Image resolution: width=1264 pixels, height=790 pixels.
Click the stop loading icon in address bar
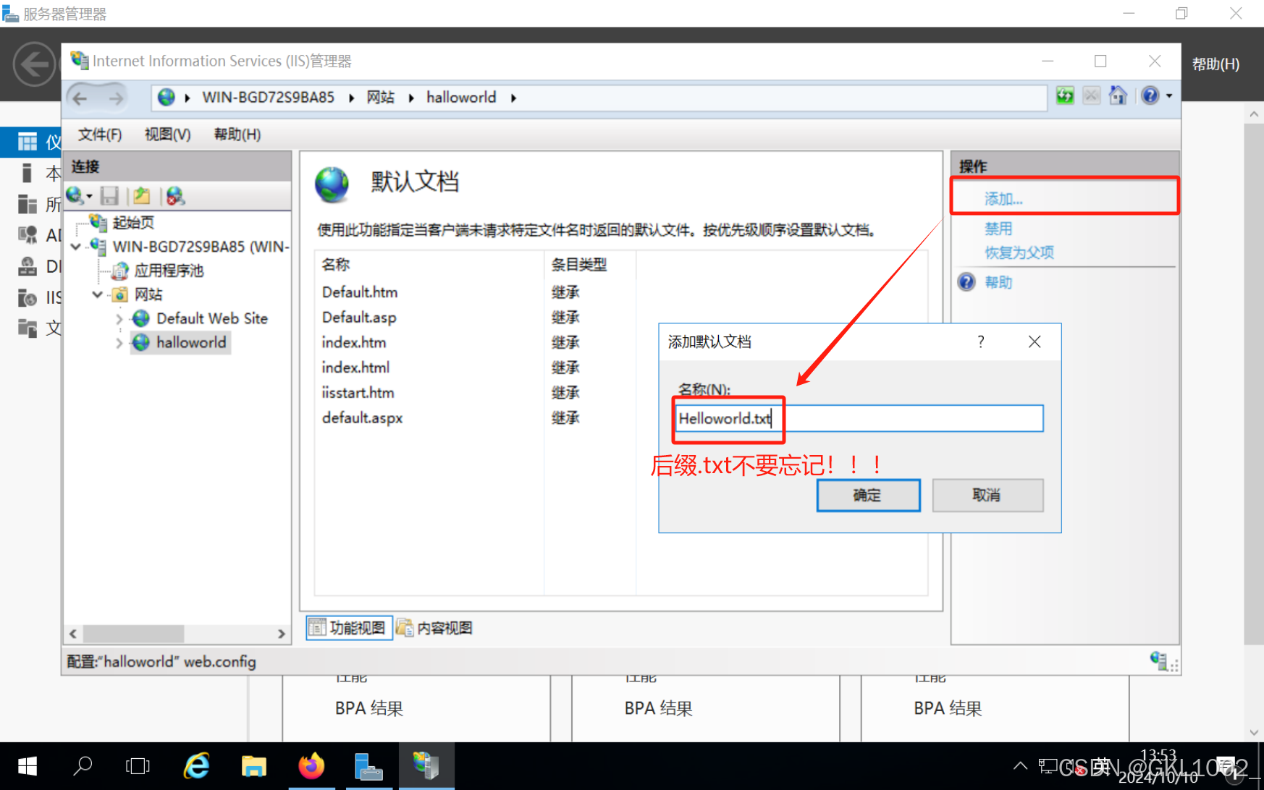click(x=1091, y=95)
